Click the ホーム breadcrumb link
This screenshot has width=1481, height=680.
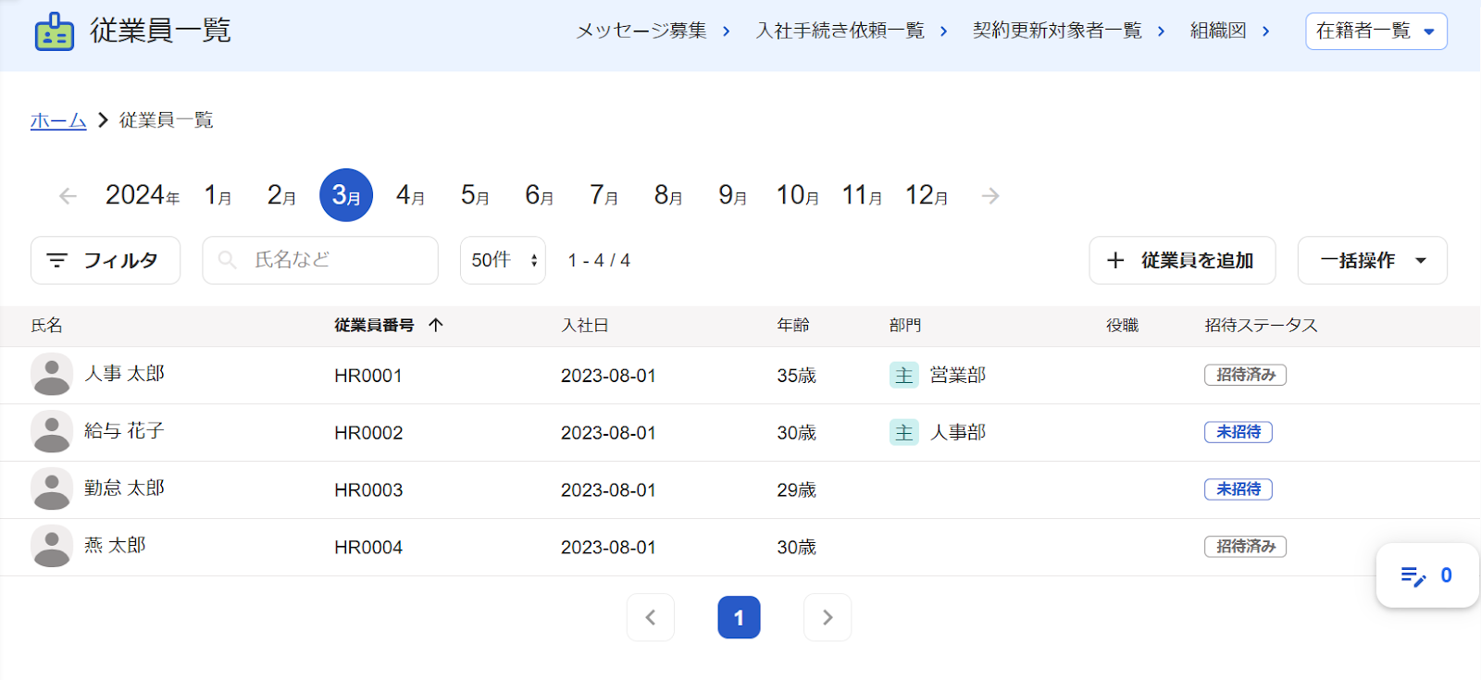[58, 120]
